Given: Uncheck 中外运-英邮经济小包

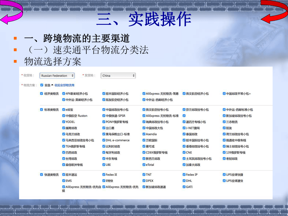Looking at the screenshot, I should [x=64, y=100].
